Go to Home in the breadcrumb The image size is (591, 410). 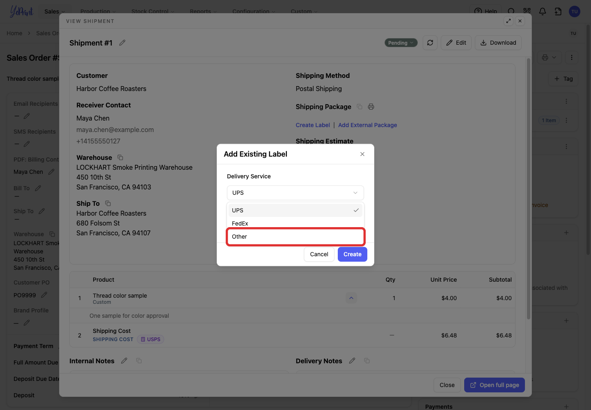tap(14, 33)
